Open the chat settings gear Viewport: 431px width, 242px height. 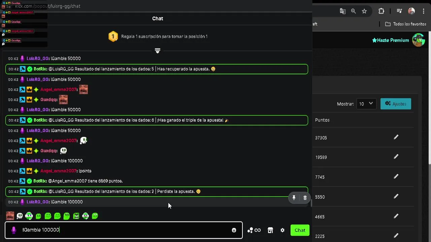point(283,230)
